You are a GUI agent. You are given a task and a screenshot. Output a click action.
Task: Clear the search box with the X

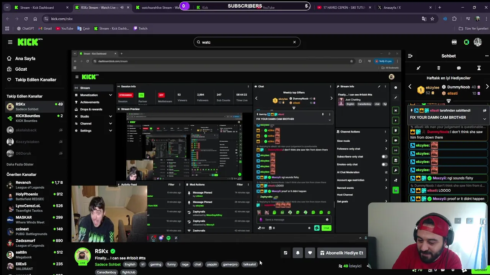coord(294,42)
